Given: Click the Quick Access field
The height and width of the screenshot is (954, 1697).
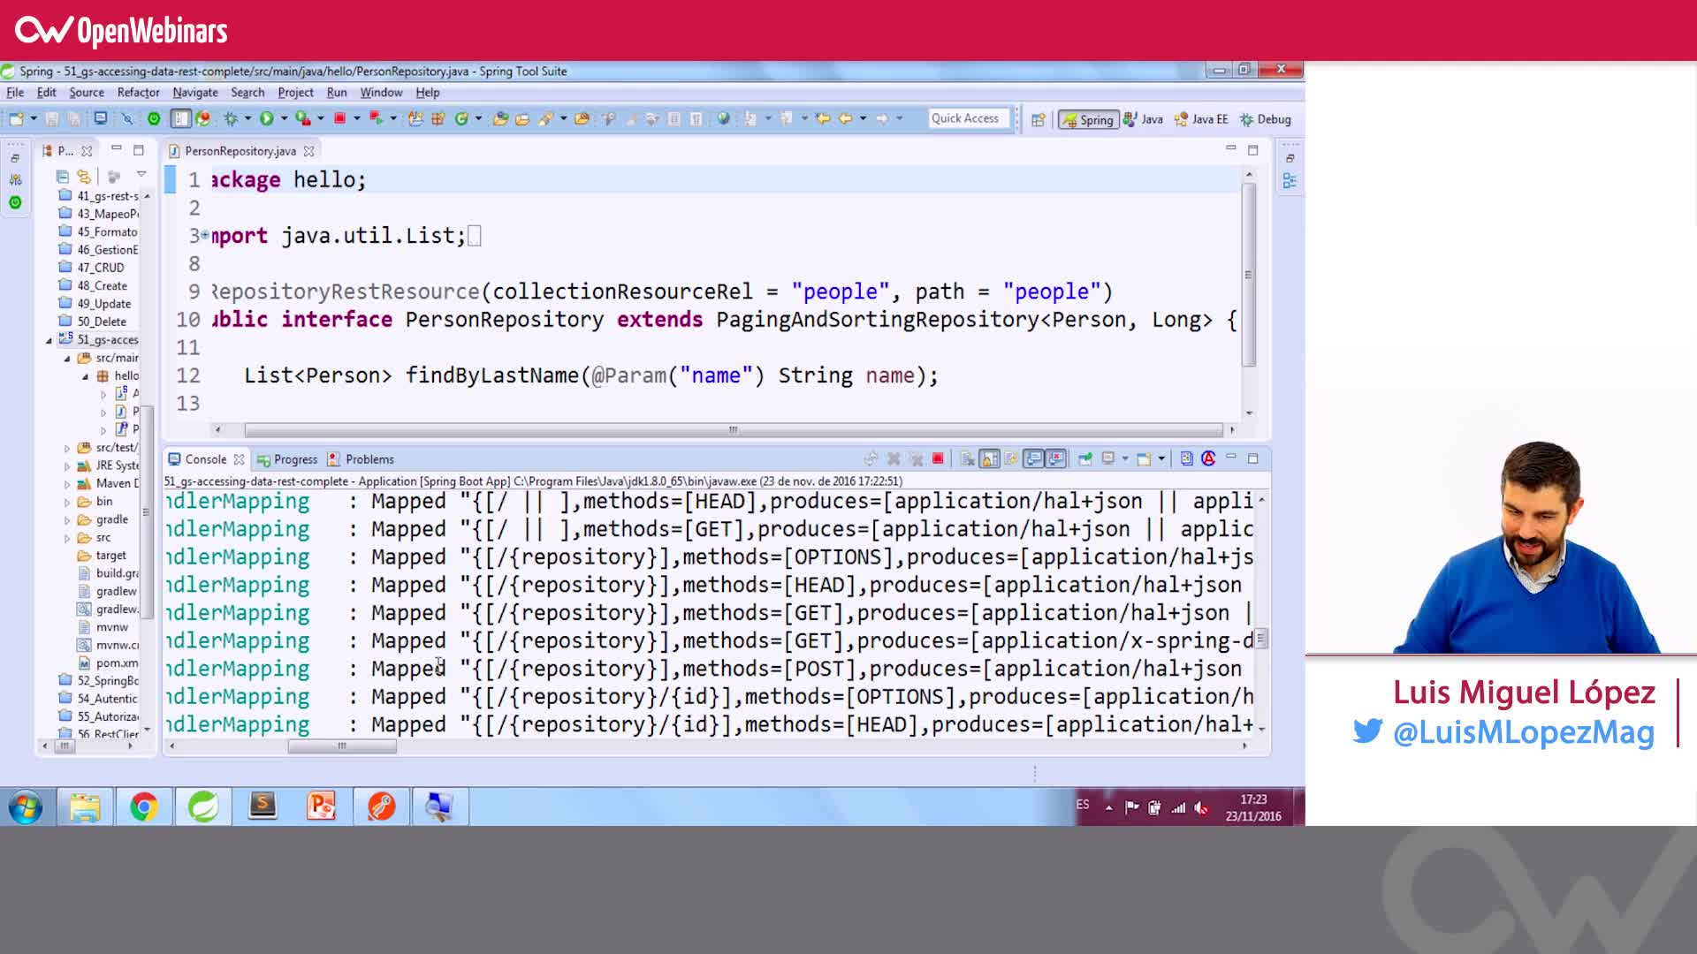Looking at the screenshot, I should pyautogui.click(x=968, y=117).
